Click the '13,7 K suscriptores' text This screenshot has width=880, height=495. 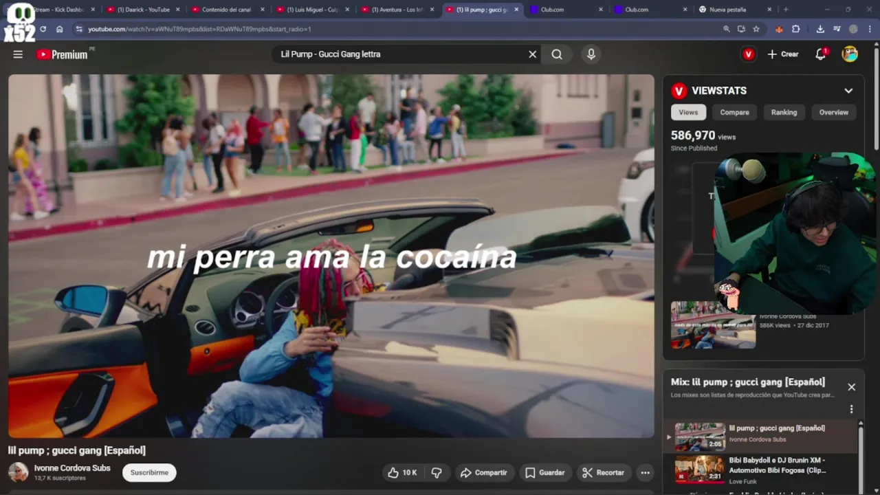(x=60, y=478)
